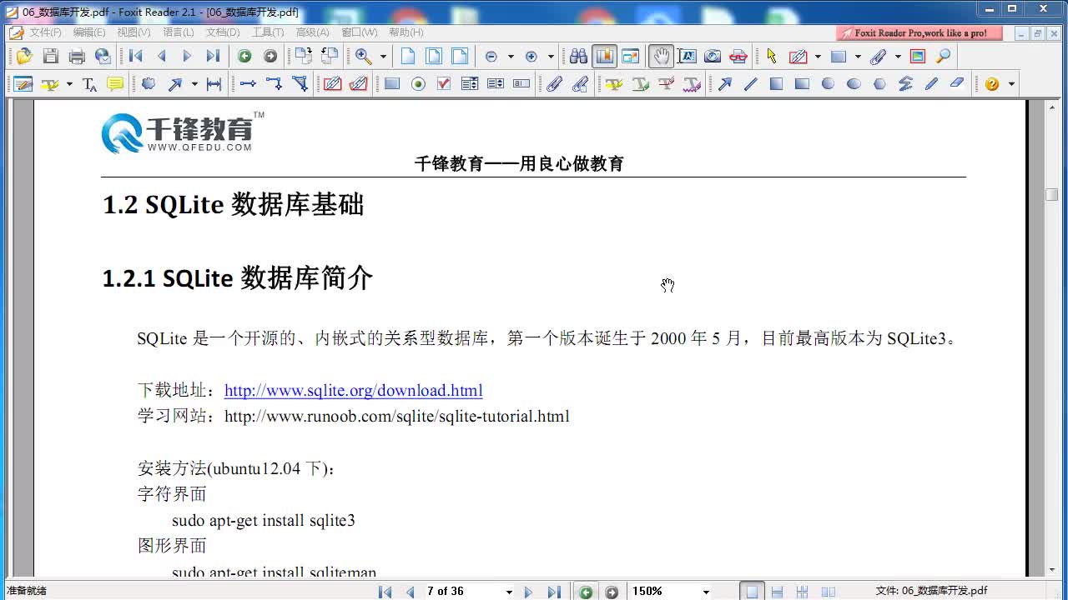
Task: Toggle the check box form tool
Action: coord(444,84)
